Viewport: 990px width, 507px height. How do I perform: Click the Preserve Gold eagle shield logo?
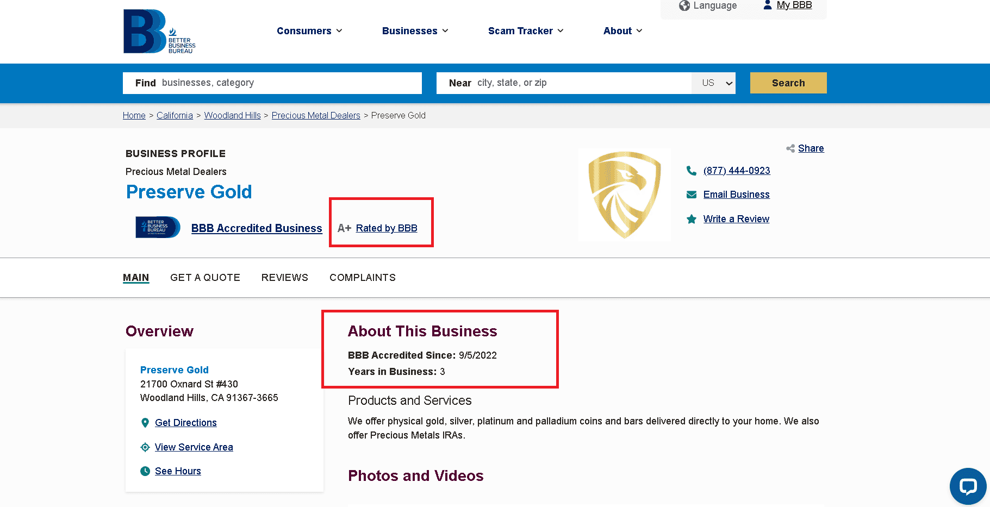point(625,195)
